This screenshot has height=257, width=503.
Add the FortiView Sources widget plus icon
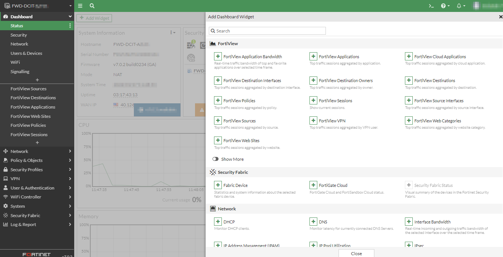pos(218,120)
